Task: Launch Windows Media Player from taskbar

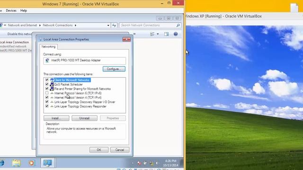Action: [31, 163]
